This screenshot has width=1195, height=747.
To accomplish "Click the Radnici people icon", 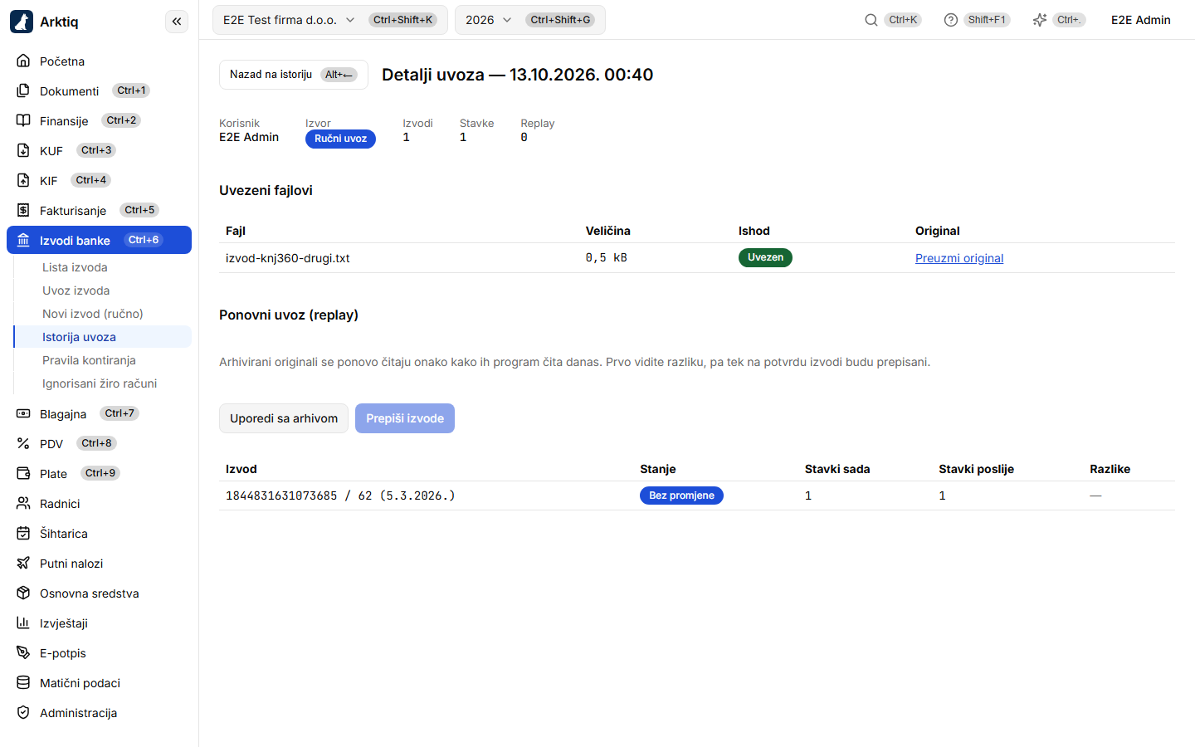I will [x=23, y=503].
